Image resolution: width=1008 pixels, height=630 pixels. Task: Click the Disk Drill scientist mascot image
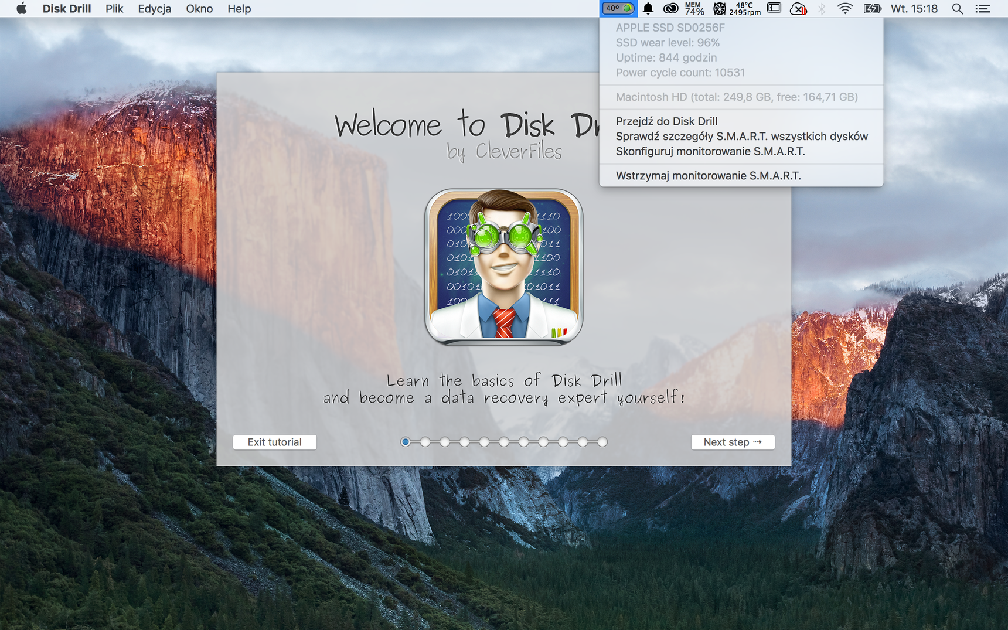tap(503, 267)
